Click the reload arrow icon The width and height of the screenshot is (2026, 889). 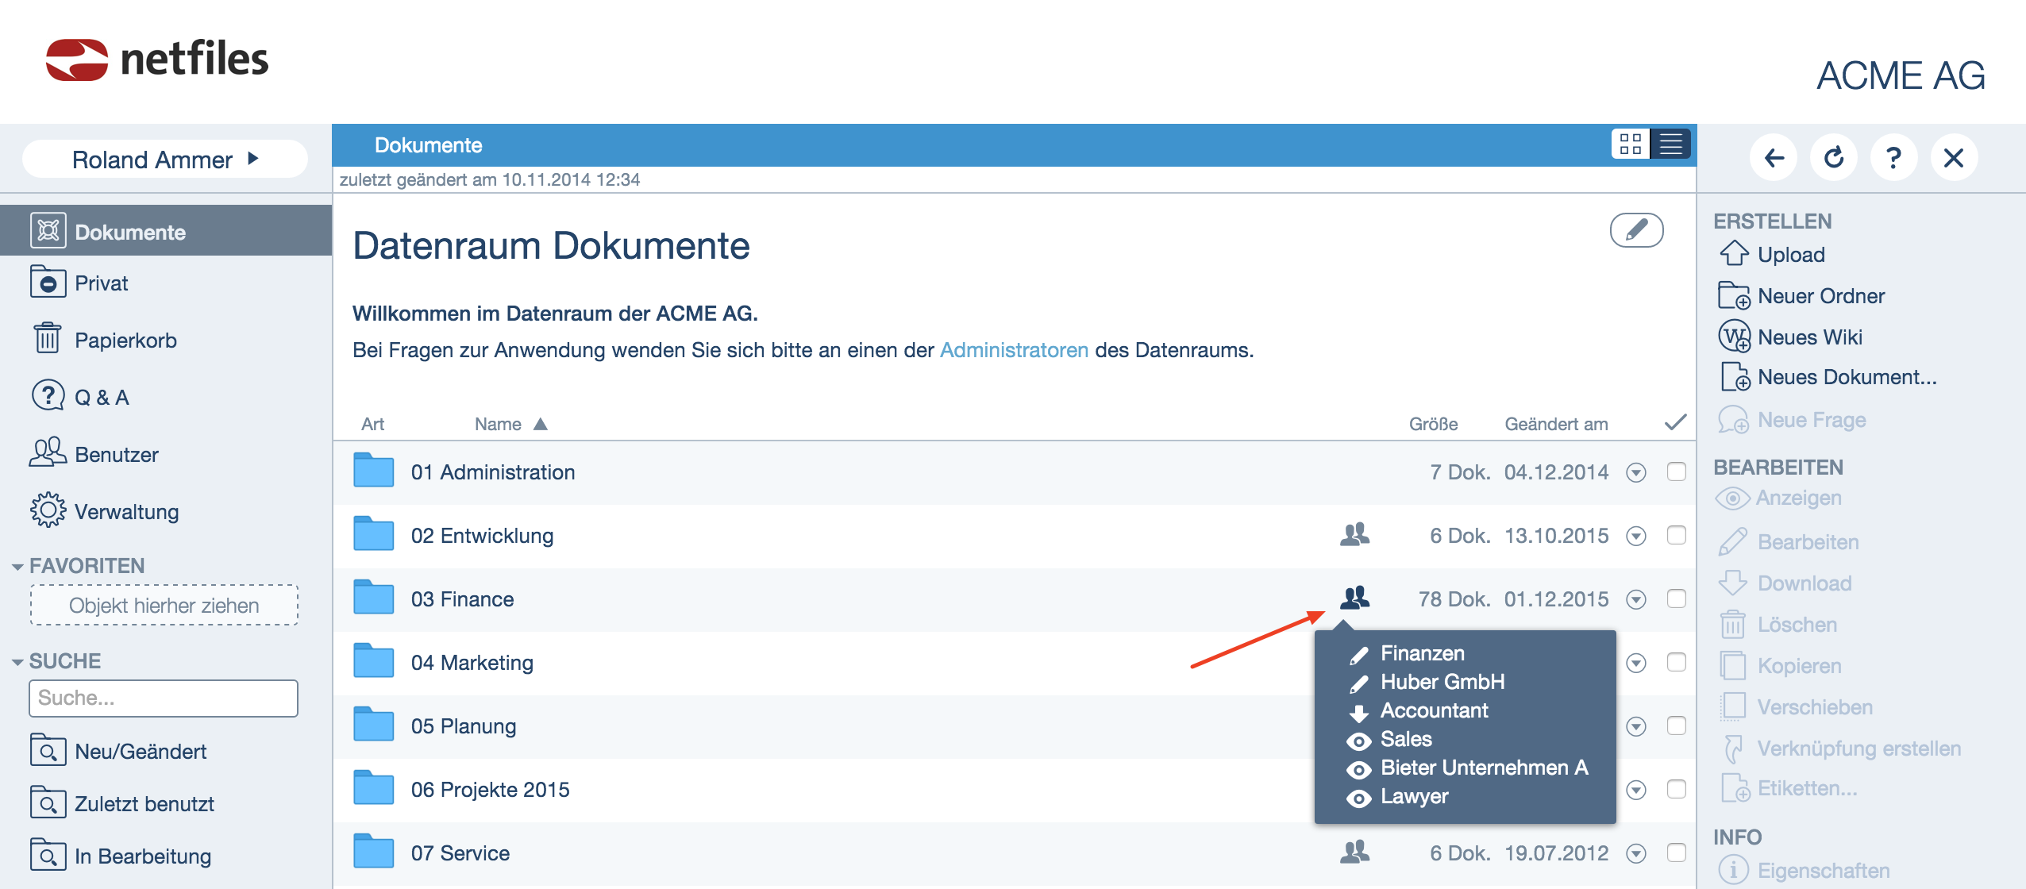[1833, 158]
